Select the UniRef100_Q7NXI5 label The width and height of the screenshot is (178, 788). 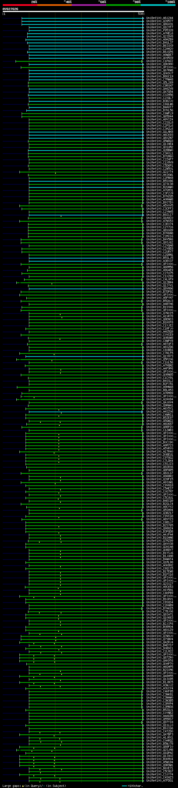tap(160, 313)
